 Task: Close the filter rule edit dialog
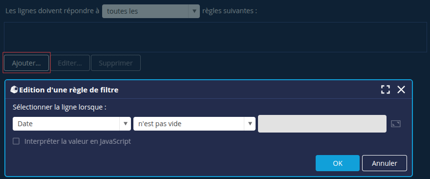pos(401,89)
